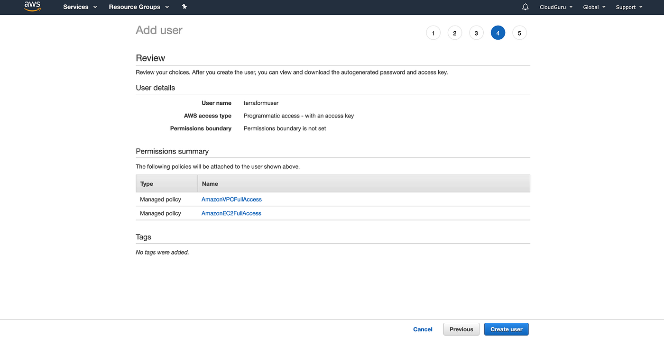Open the Resource Groups menu

coord(138,7)
